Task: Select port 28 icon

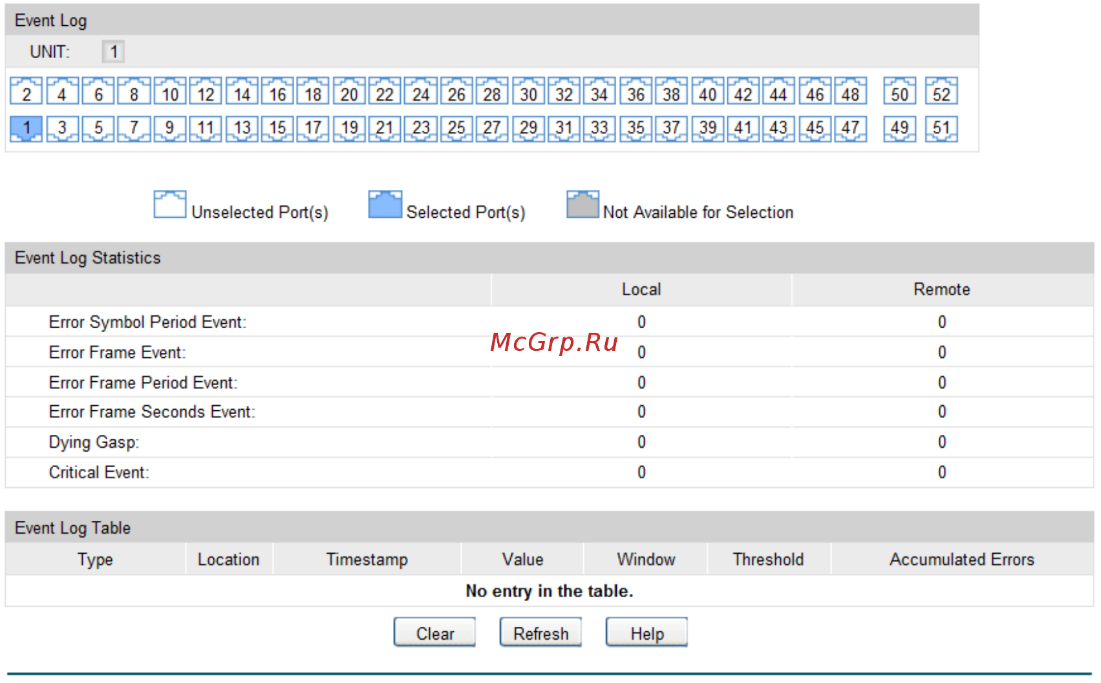Action: pyautogui.click(x=493, y=91)
